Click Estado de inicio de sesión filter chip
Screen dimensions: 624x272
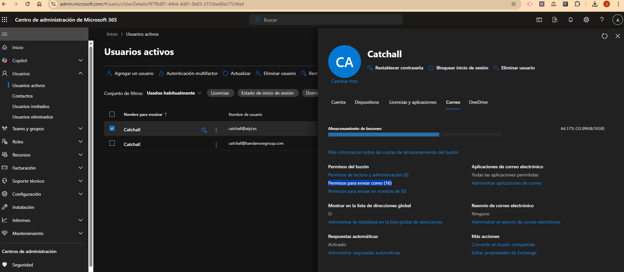267,93
